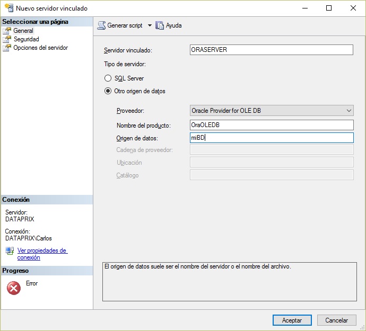Viewport: 366px width, 331px height.
Task: Click the Seguridad page icon
Action: (x=7, y=39)
